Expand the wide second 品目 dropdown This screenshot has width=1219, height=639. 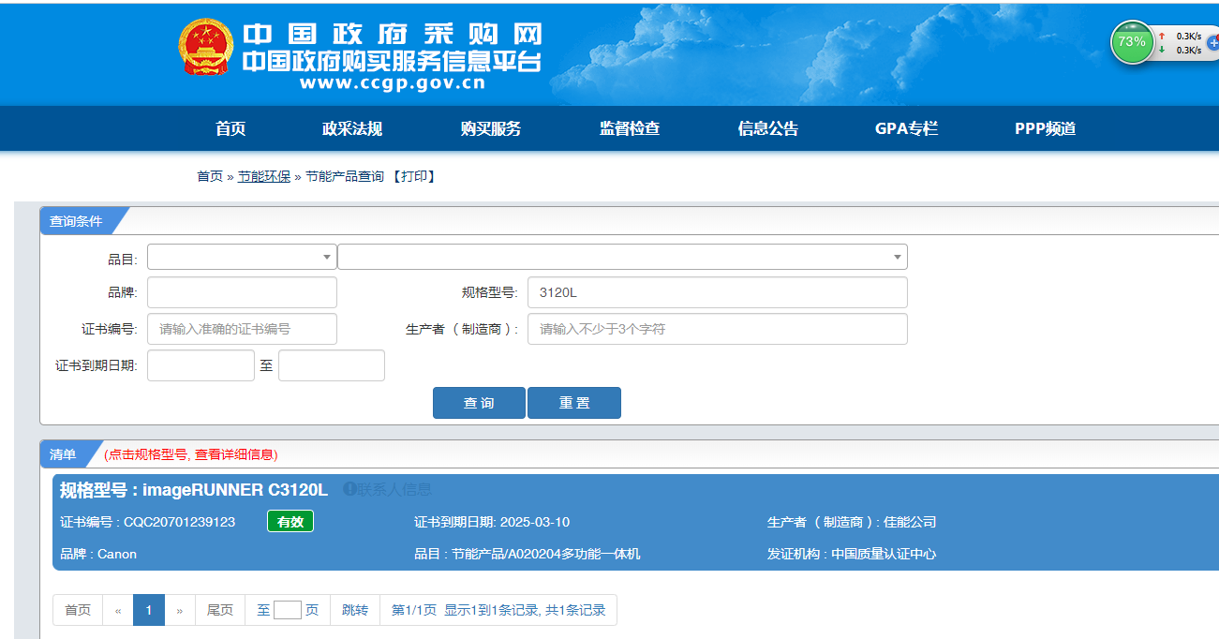622,257
